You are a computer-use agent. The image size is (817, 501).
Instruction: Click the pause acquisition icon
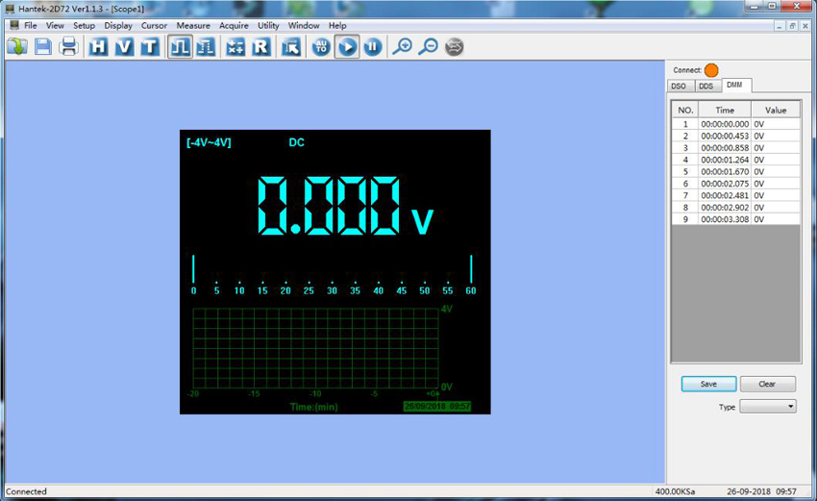[x=373, y=47]
